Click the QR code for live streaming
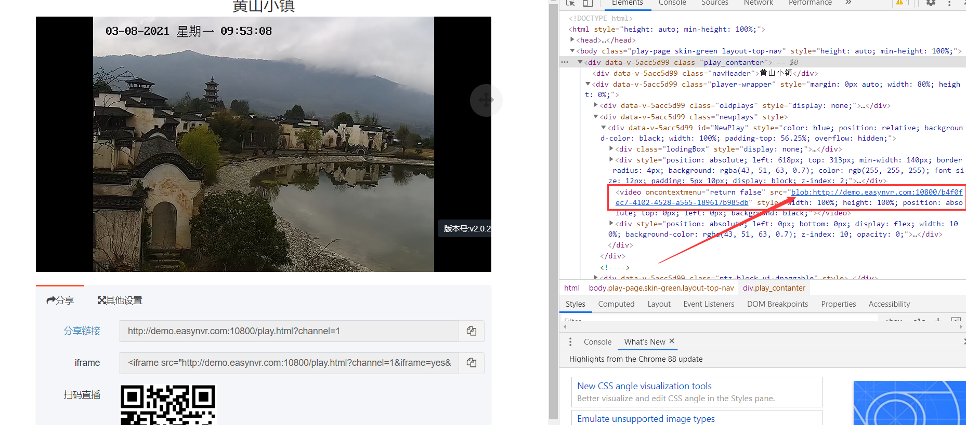The width and height of the screenshot is (966, 425). (168, 405)
